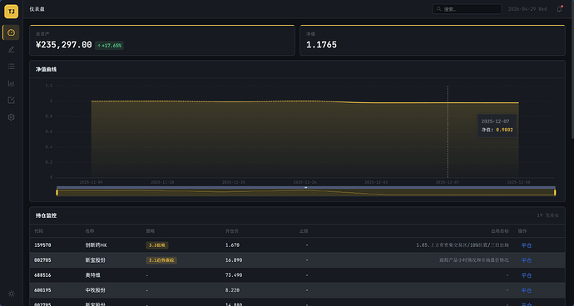Click the 19 笔持仓 count label
Screen dimensions: 574x306
(x=548, y=215)
